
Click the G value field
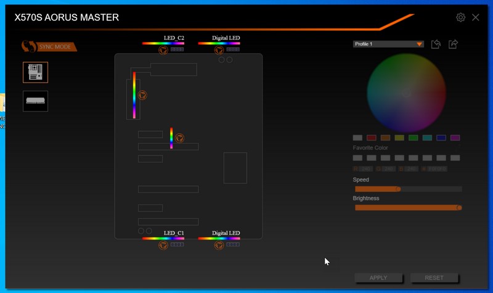[389, 169]
